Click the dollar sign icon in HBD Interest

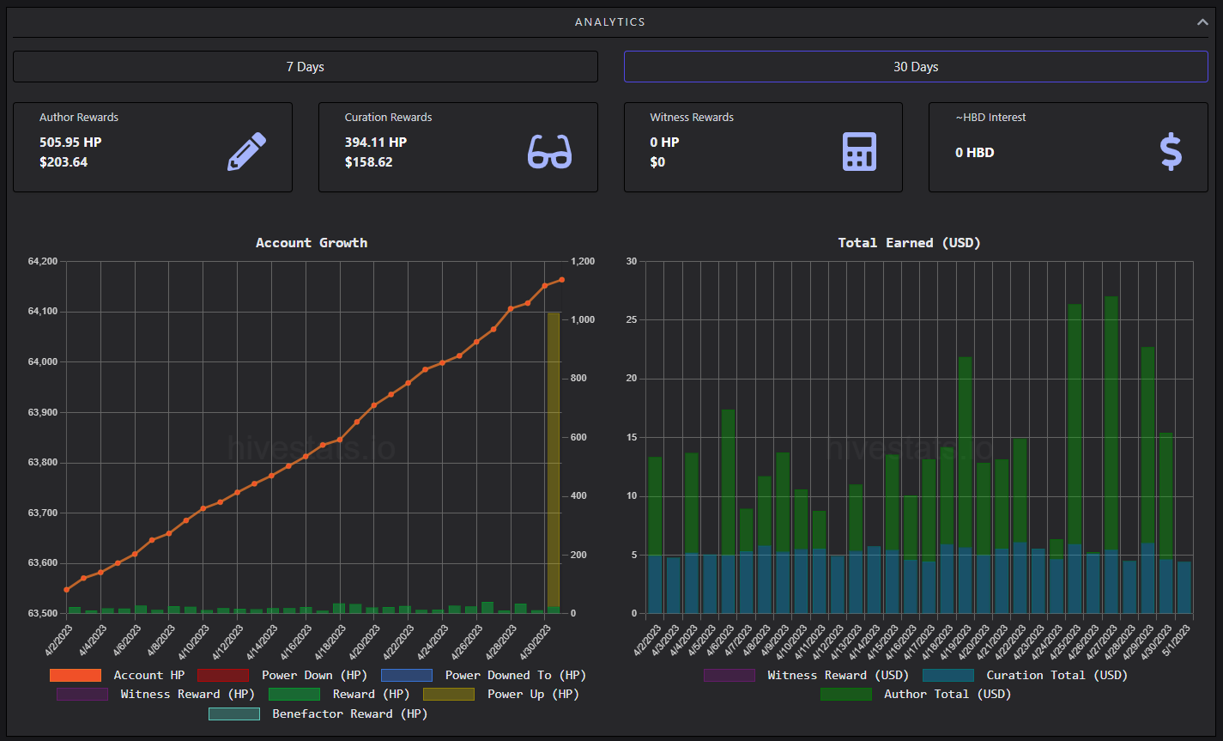[x=1171, y=152]
